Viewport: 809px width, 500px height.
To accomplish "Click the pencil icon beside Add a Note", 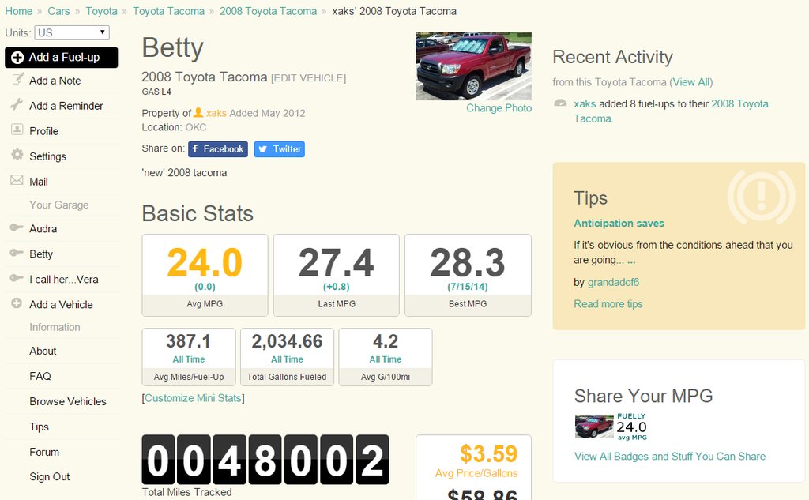I will tap(17, 79).
